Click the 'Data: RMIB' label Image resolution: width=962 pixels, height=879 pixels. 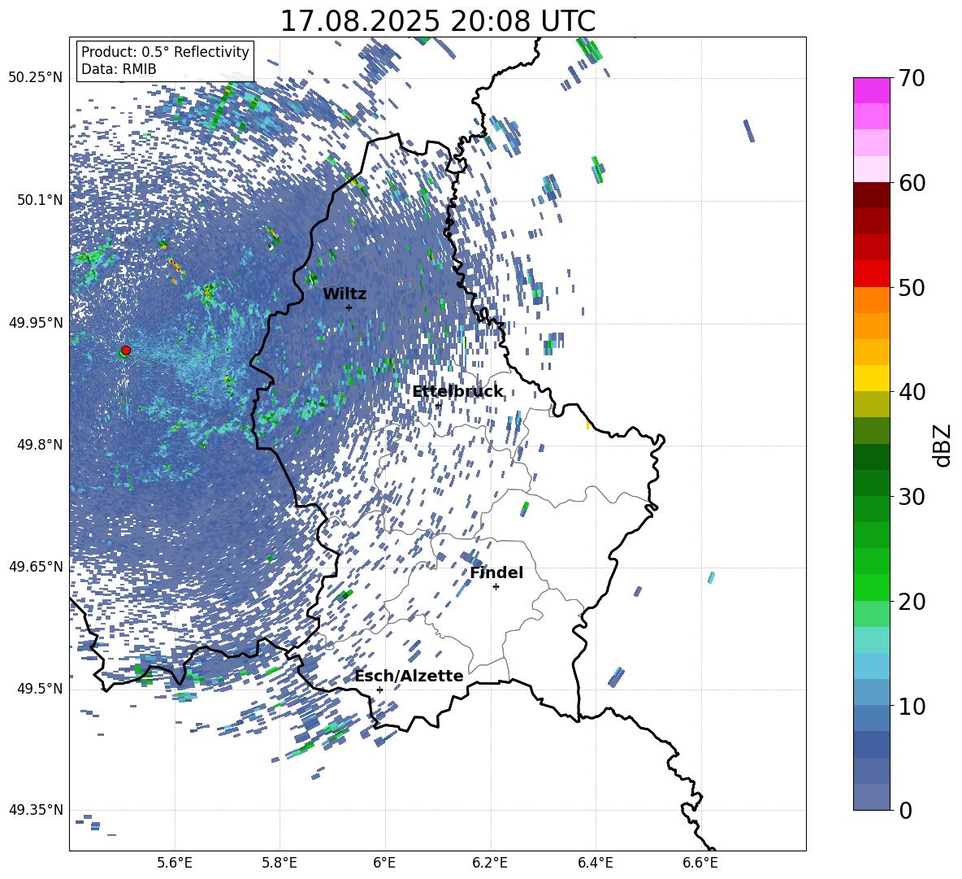tap(119, 69)
